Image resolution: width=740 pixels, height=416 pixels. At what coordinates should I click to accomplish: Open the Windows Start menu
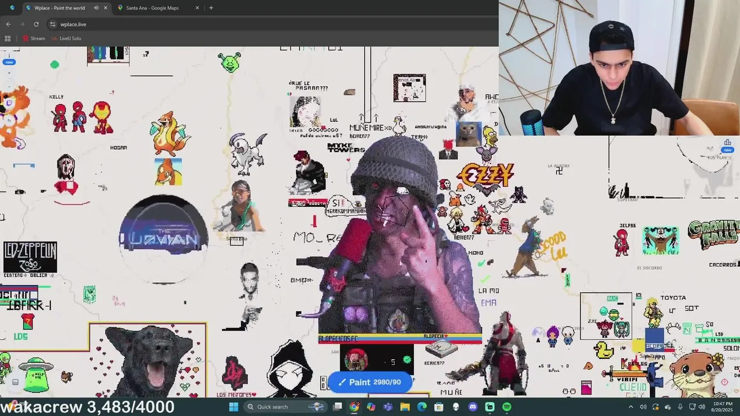tap(234, 407)
